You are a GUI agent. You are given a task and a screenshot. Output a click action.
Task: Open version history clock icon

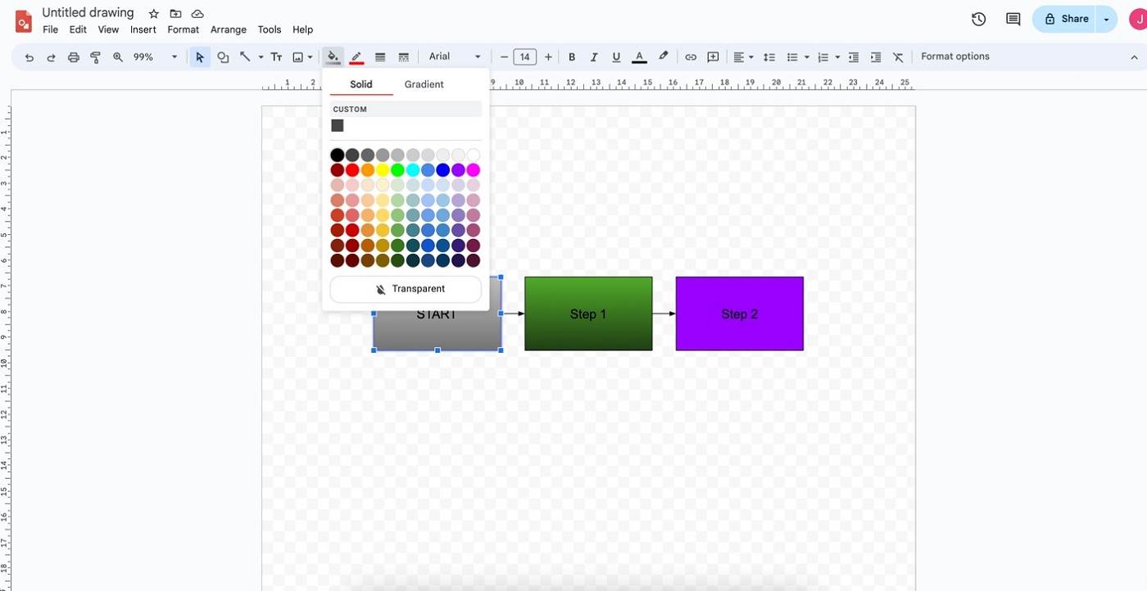tap(978, 19)
